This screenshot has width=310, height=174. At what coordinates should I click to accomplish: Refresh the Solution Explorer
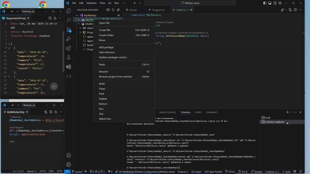(113, 10)
